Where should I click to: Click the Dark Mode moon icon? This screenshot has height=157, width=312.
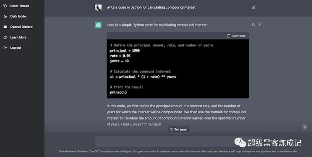coord(5,16)
